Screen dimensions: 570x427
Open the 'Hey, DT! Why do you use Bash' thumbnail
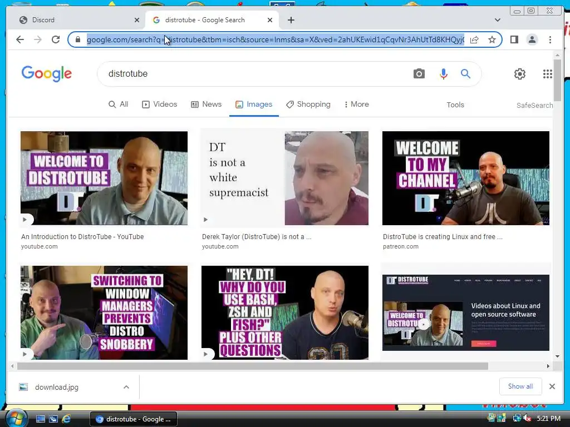click(x=285, y=312)
